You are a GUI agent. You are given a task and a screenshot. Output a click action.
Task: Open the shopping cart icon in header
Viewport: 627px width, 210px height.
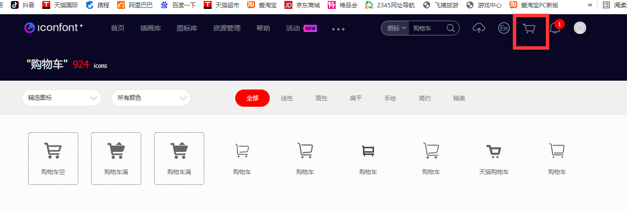[530, 29]
